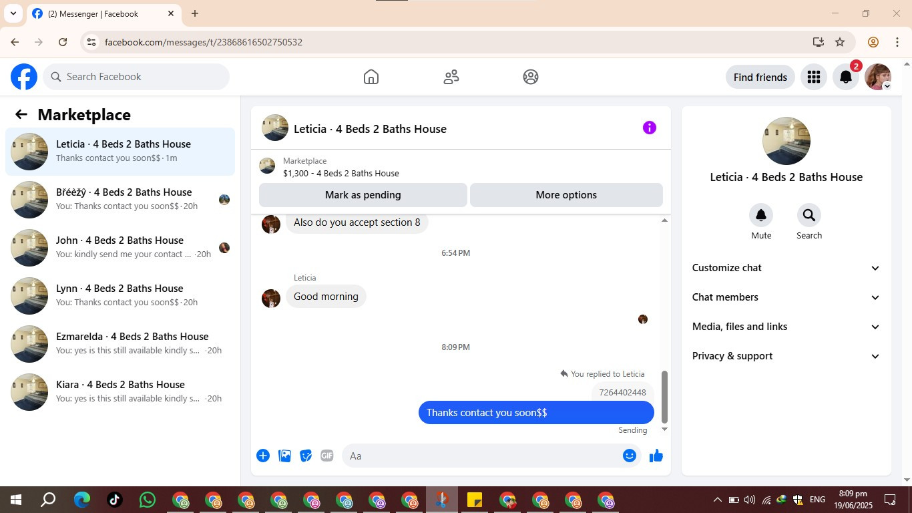912x513 pixels.
Task: Open Leticia's conversation in the list
Action: 120,152
